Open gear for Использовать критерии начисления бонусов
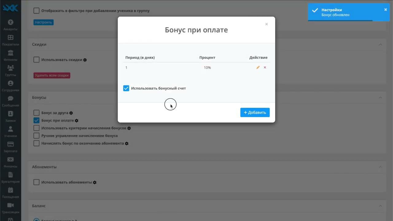 click(x=129, y=128)
